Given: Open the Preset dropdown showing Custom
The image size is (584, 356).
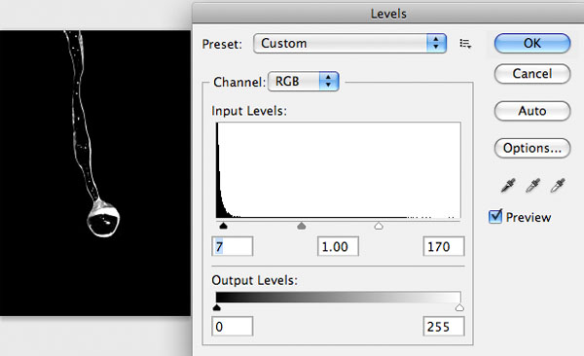Looking at the screenshot, I should point(349,43).
